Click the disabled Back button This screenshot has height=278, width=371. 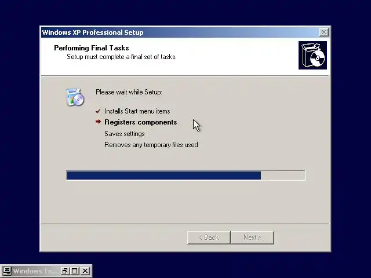[209, 237]
